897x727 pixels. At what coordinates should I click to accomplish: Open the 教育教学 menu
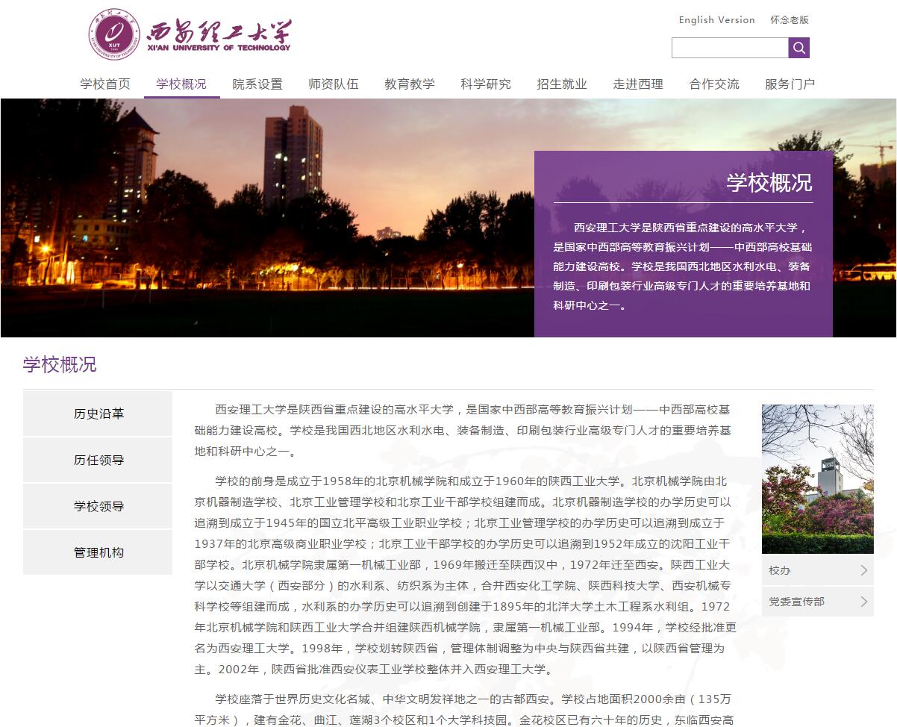point(410,84)
